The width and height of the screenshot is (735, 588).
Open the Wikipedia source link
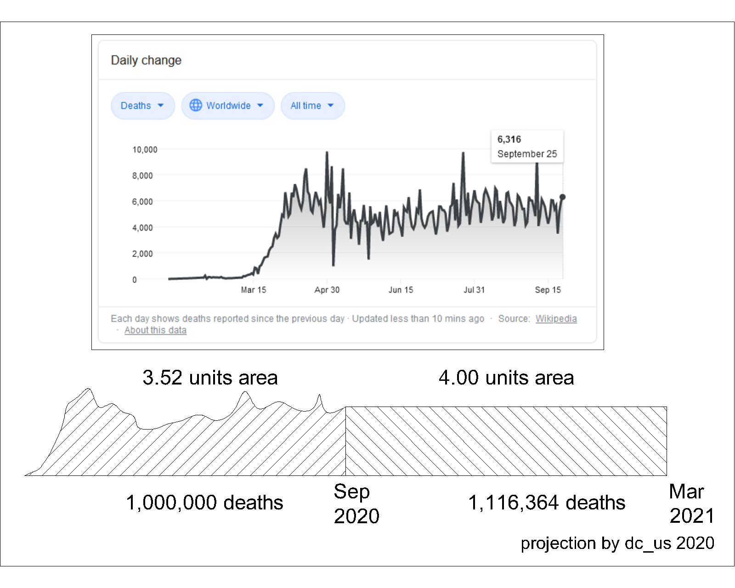pyautogui.click(x=556, y=318)
